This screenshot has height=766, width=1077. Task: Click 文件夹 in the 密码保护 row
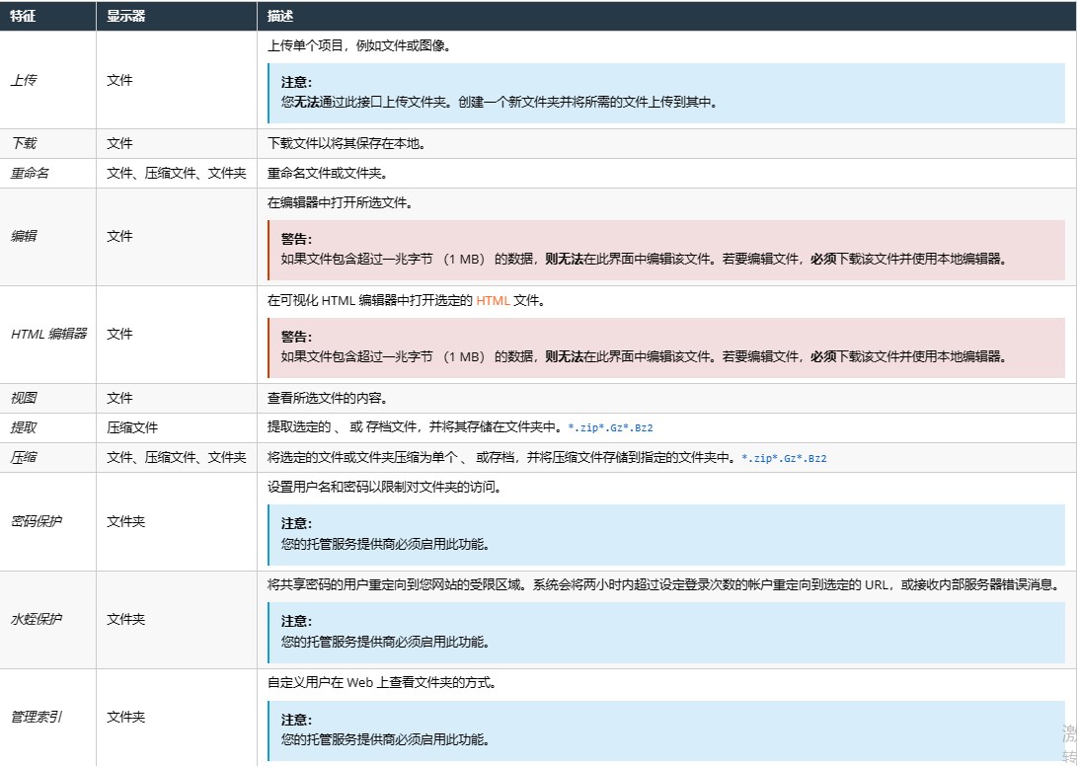click(125, 521)
